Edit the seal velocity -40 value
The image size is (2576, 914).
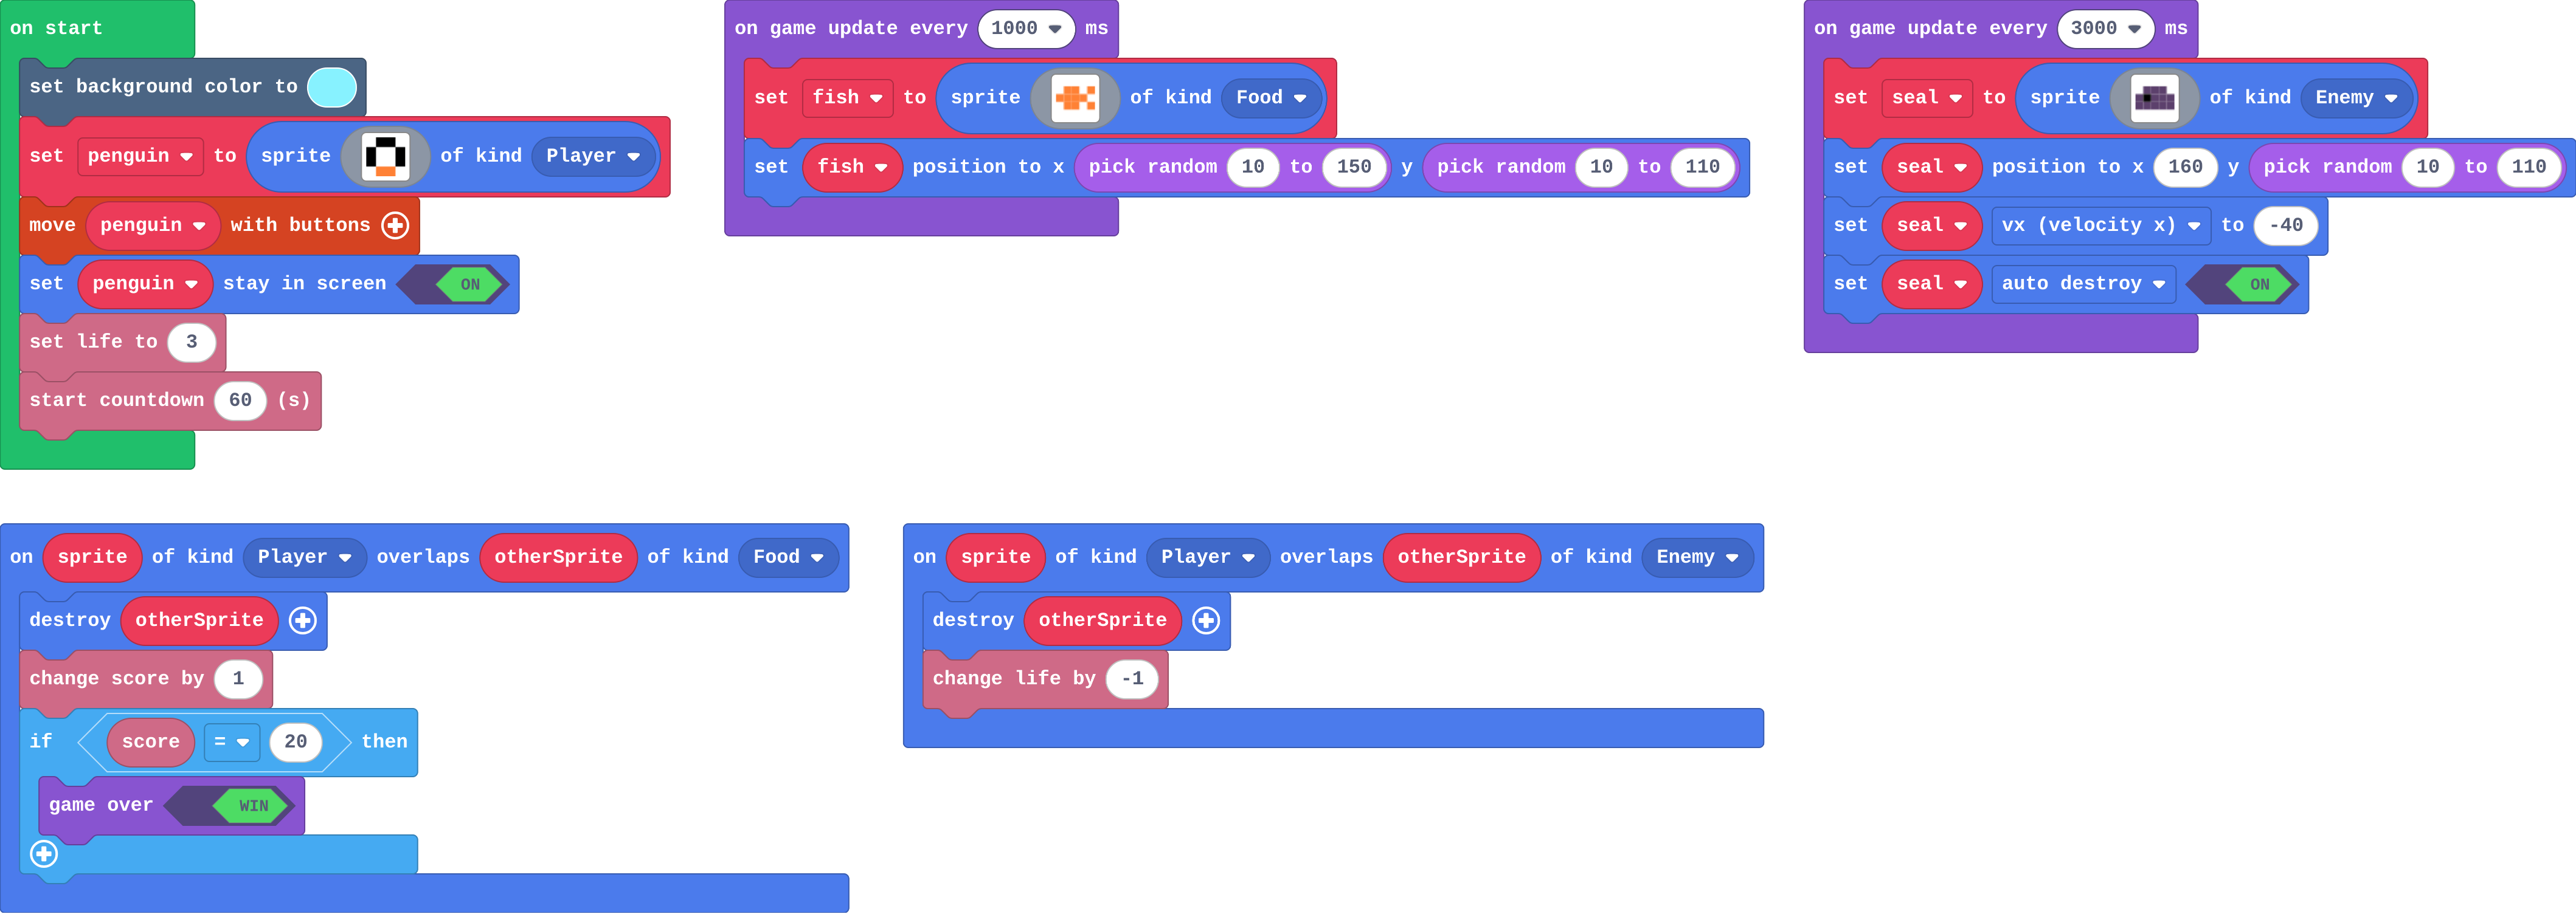coord(2286,225)
